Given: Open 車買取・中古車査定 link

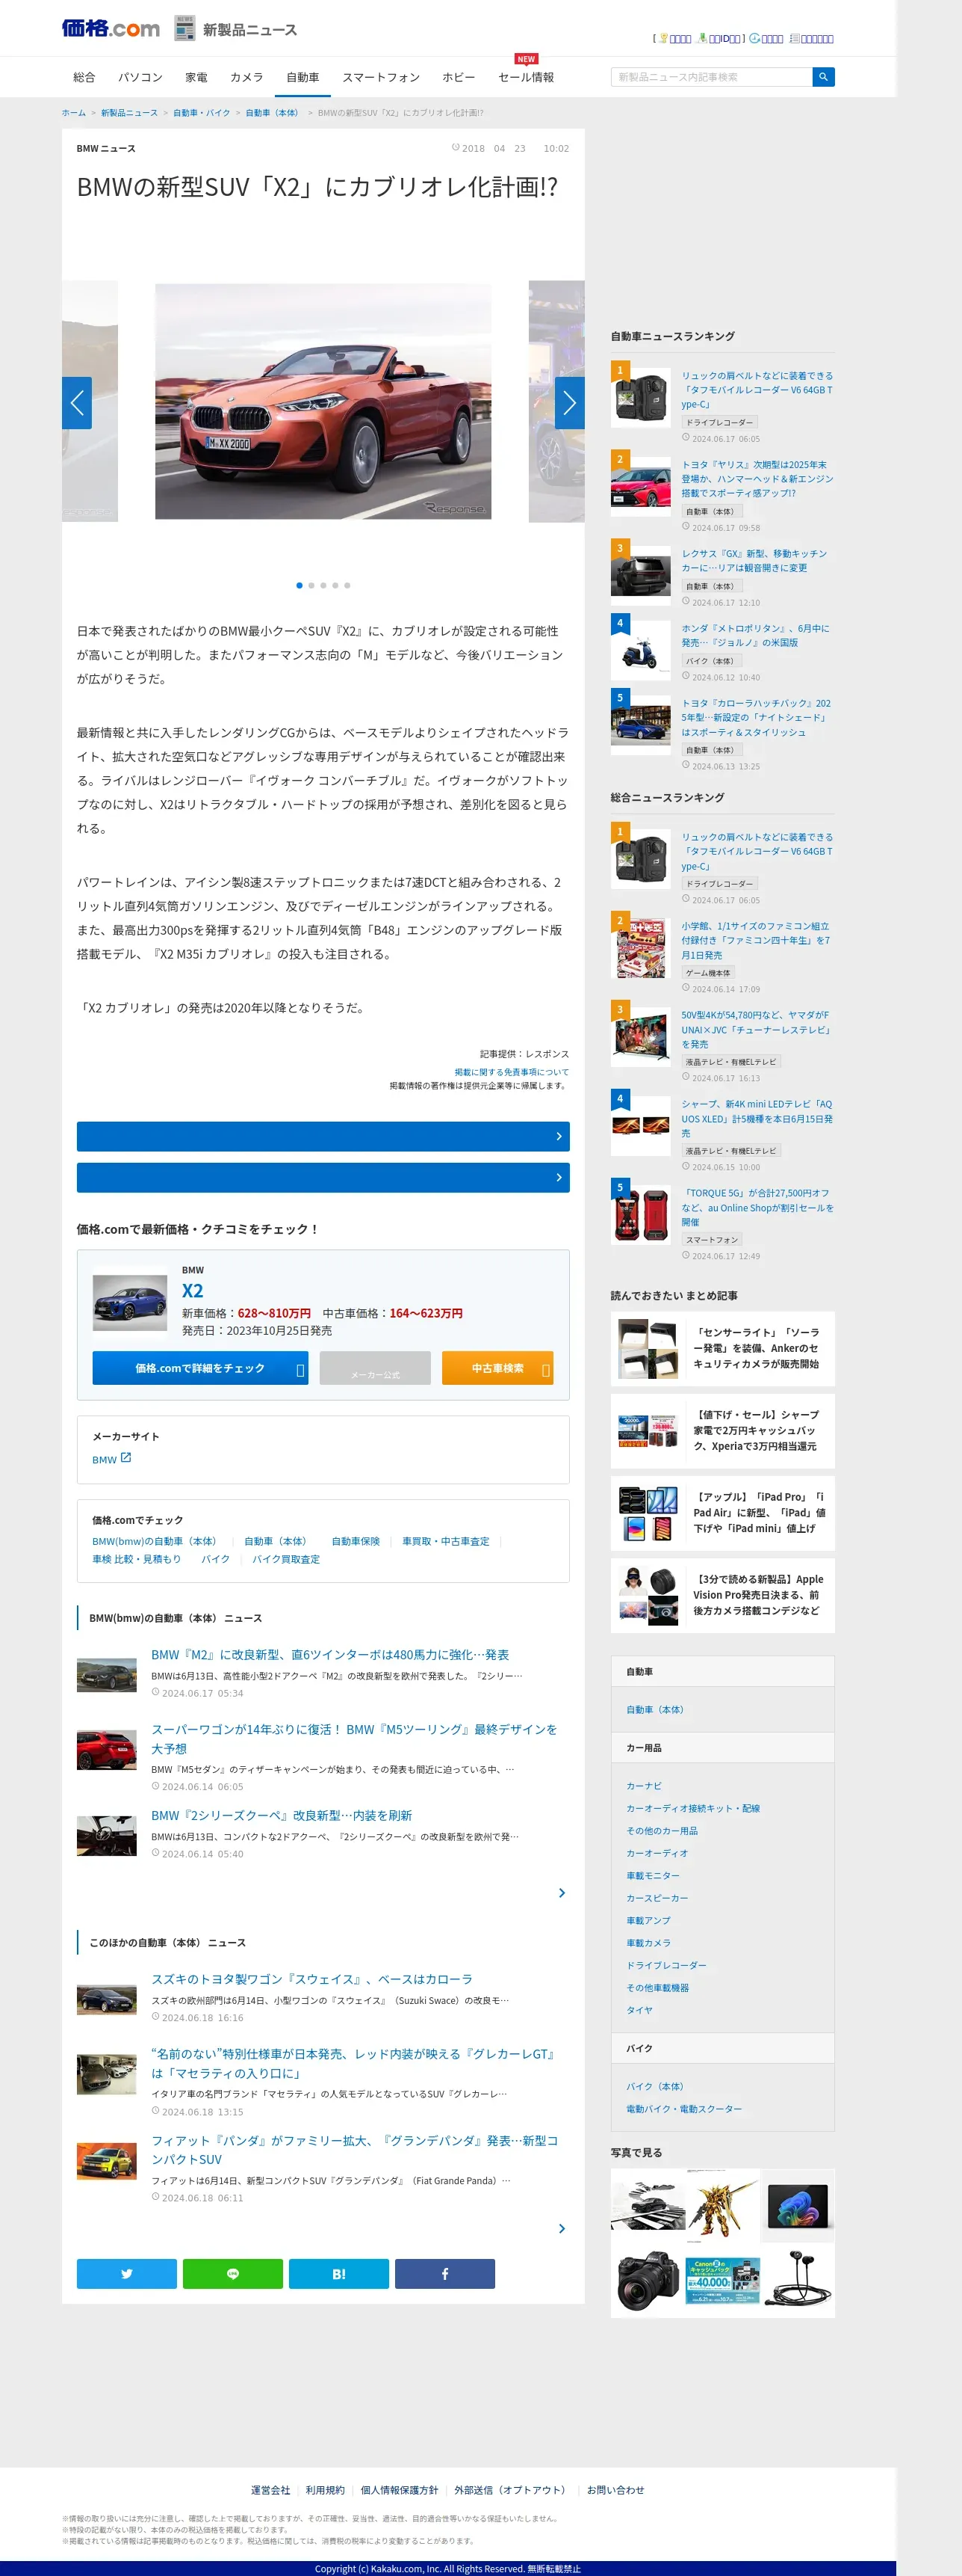Looking at the screenshot, I should (446, 1541).
